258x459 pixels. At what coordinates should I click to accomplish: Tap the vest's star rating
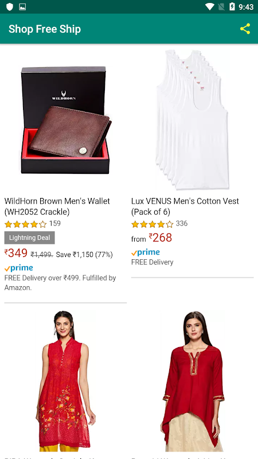153,224
